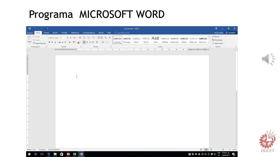Apply red font color
The image size is (280, 157).
pos(78,42)
